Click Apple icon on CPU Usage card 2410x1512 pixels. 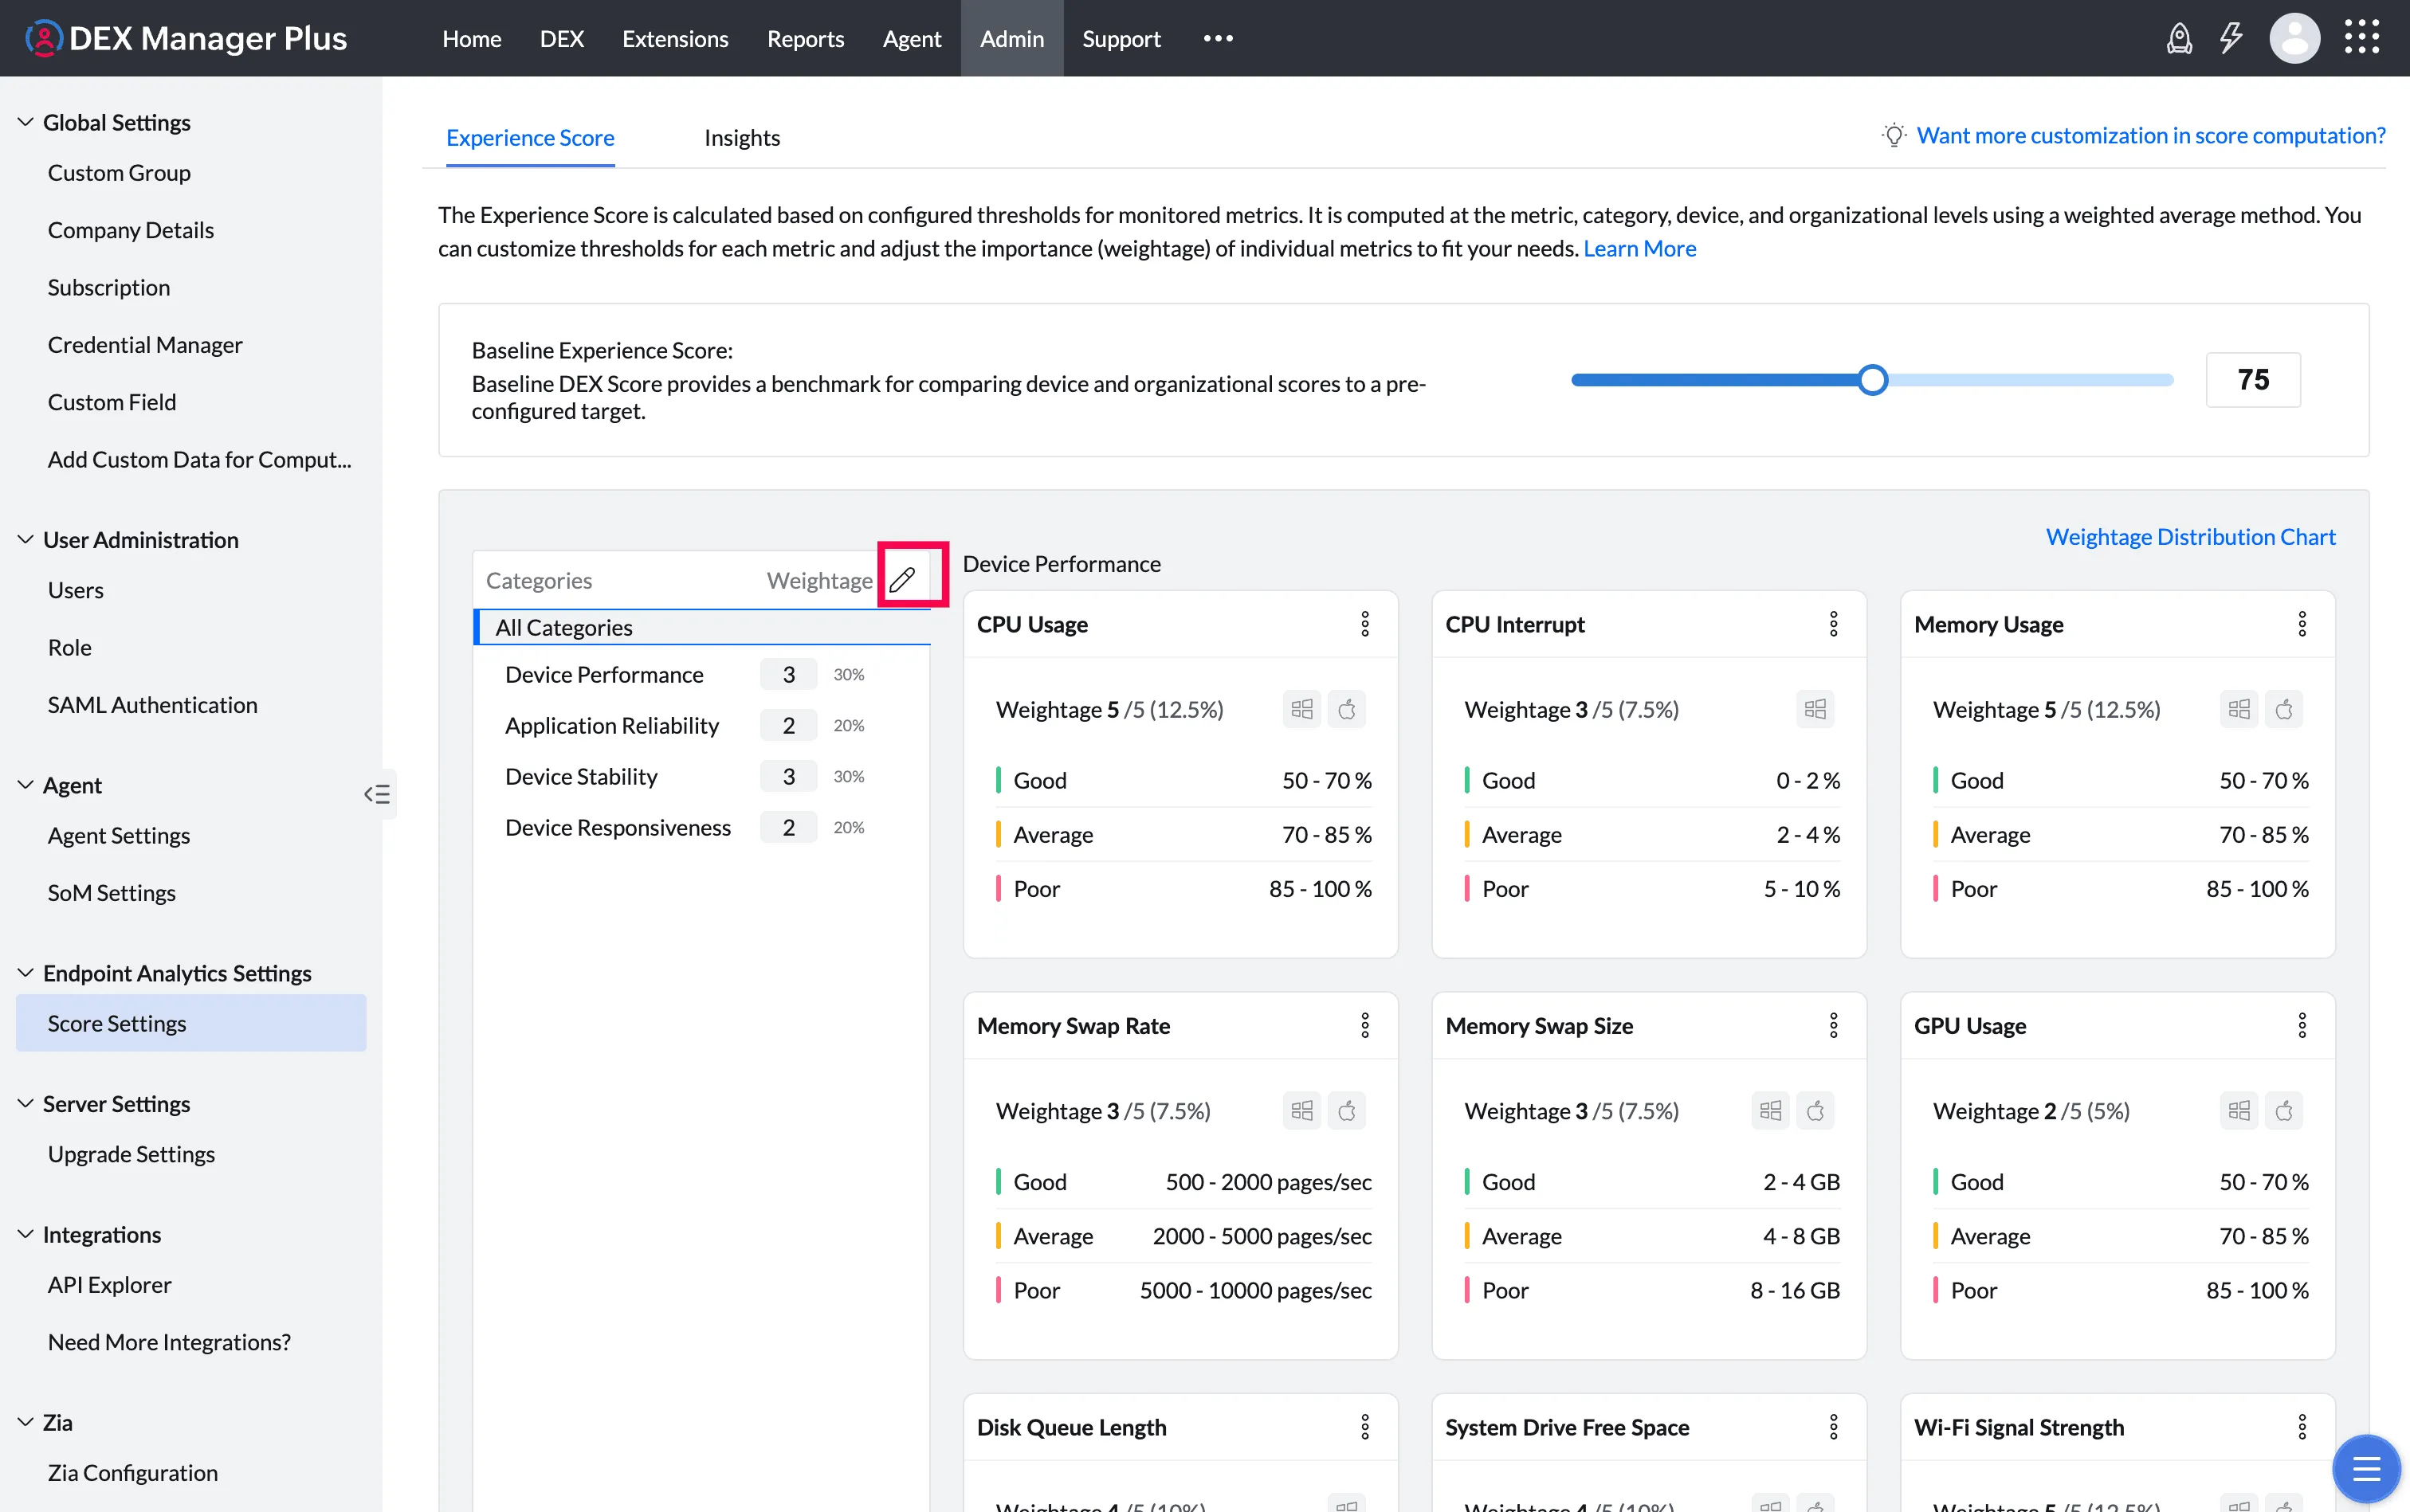(x=1347, y=709)
